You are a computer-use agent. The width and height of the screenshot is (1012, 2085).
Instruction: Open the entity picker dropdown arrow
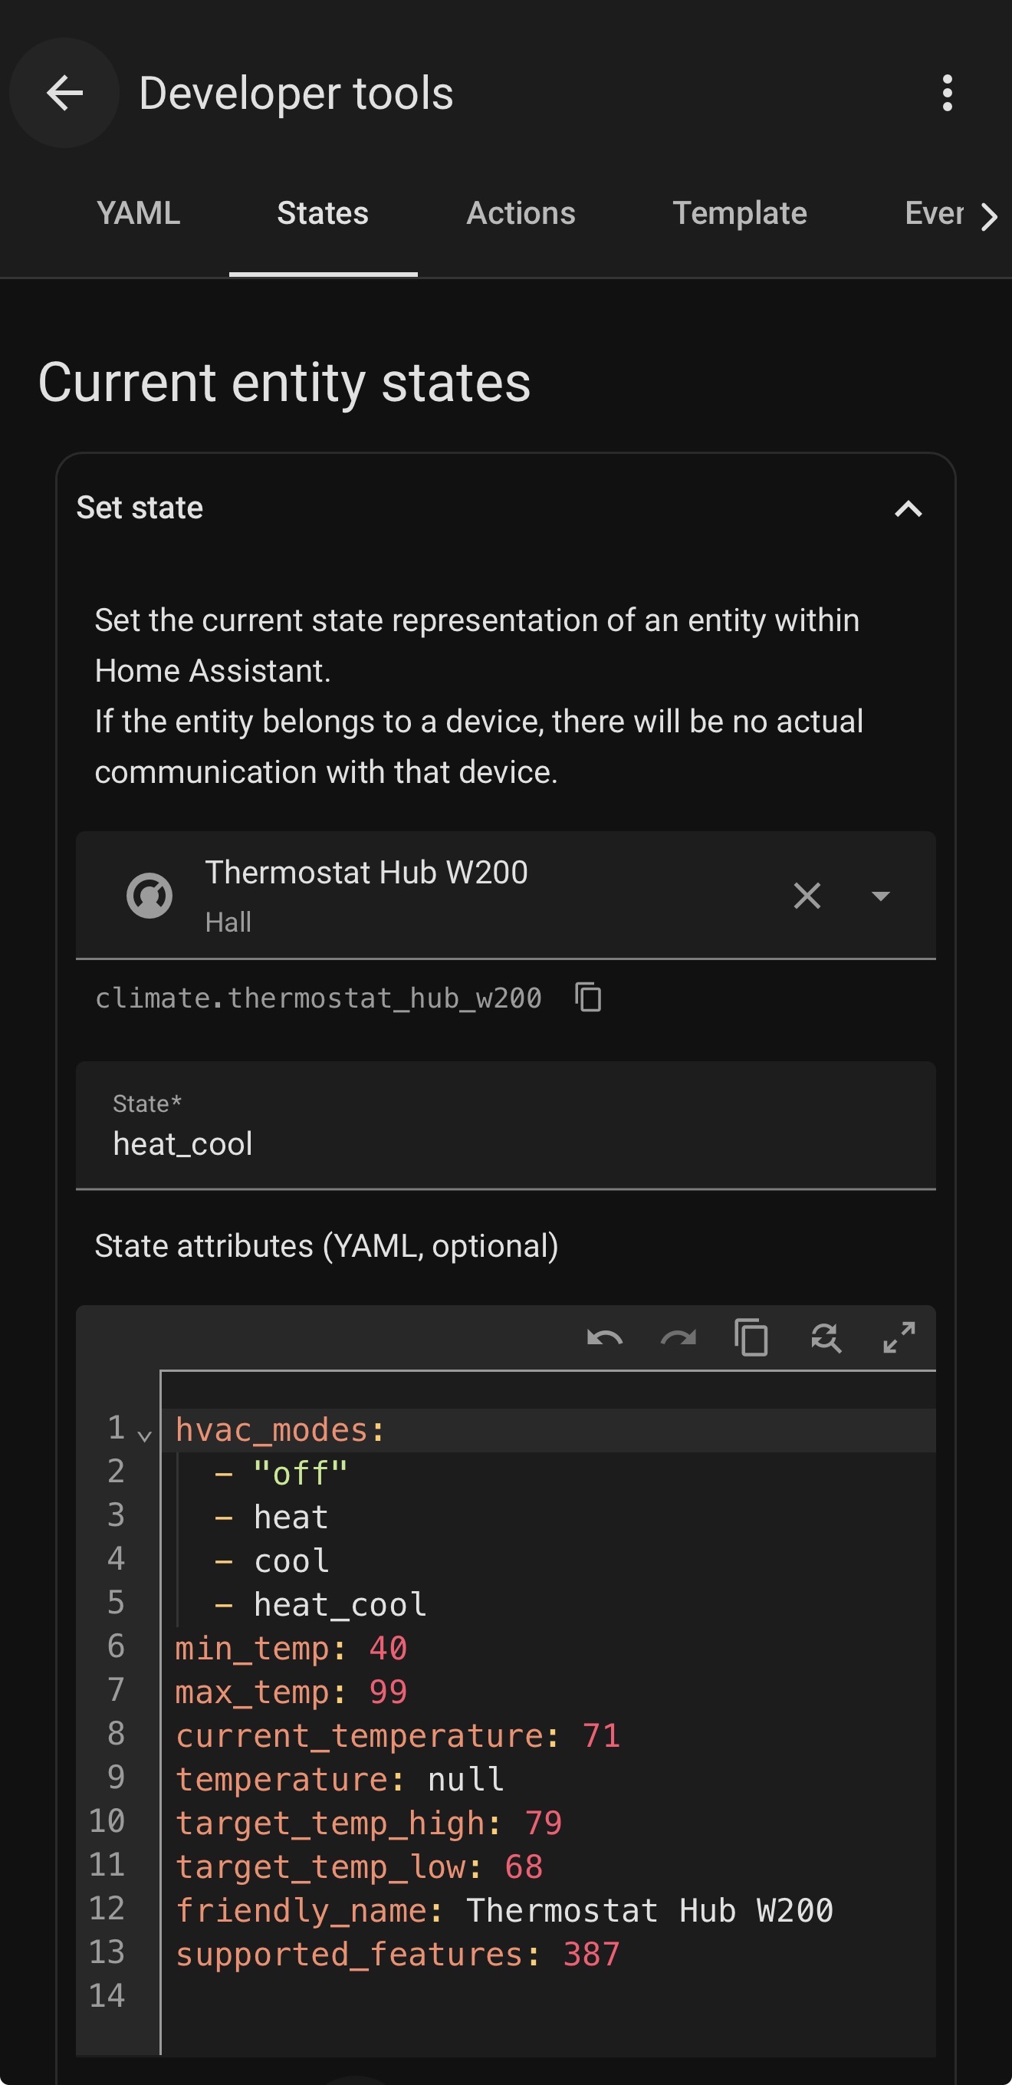(x=880, y=895)
